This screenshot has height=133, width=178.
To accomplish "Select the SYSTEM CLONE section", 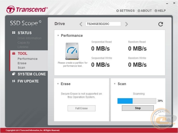I will (x=32, y=74).
